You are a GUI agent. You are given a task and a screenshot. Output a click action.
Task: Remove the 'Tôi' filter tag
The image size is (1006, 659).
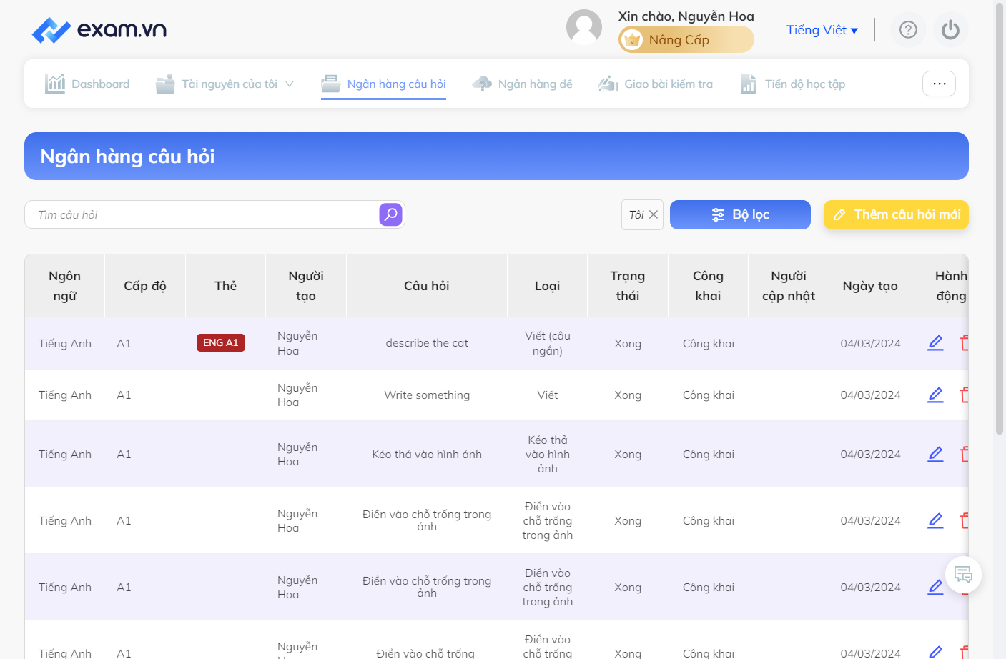click(x=654, y=214)
